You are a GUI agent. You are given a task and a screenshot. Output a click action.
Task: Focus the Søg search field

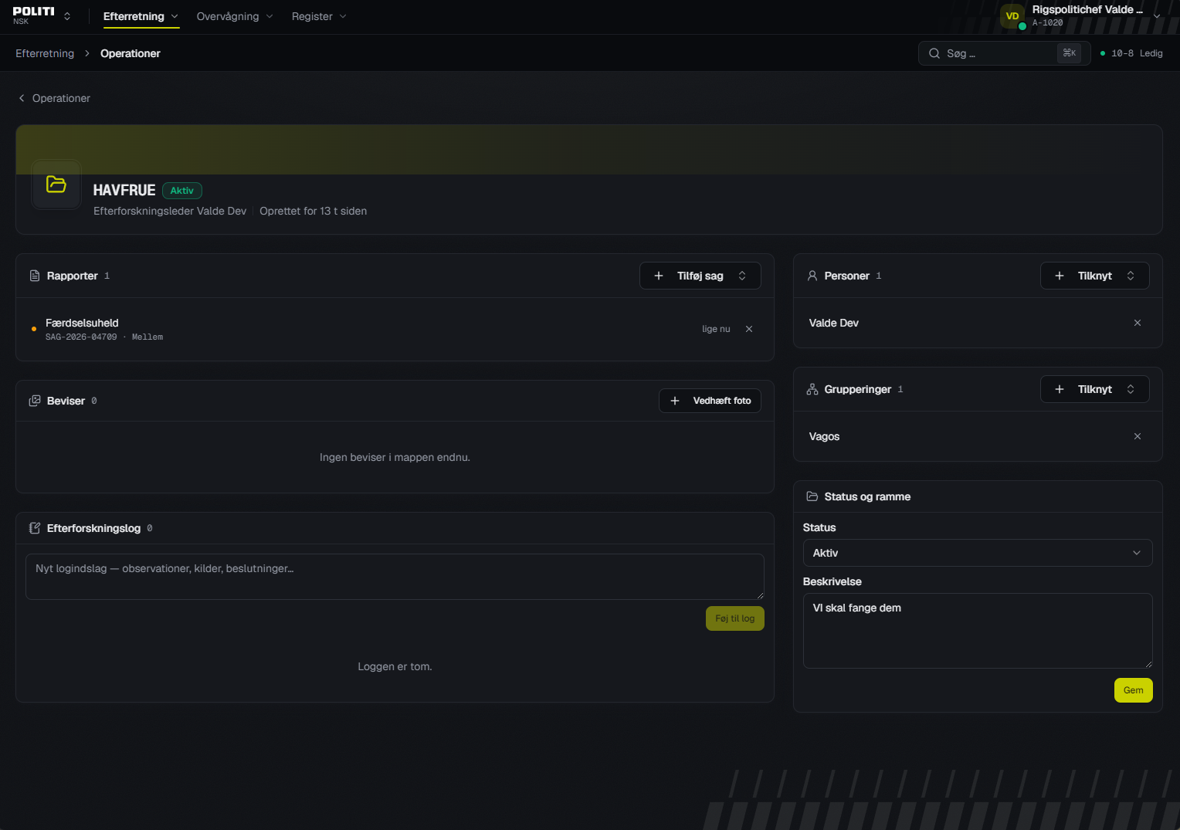pos(1004,53)
